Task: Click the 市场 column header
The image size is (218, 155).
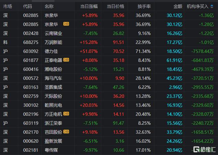Action: (x=8, y=6)
